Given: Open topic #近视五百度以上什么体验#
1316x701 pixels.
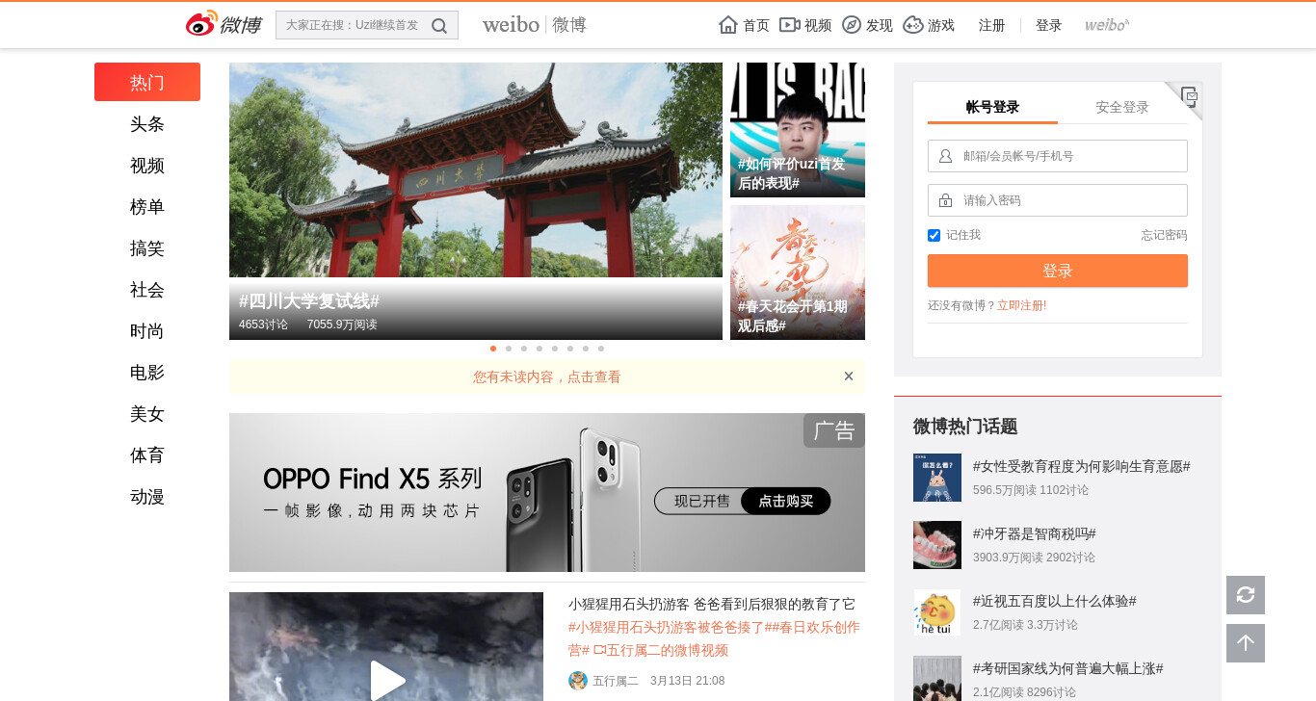Looking at the screenshot, I should [1055, 601].
